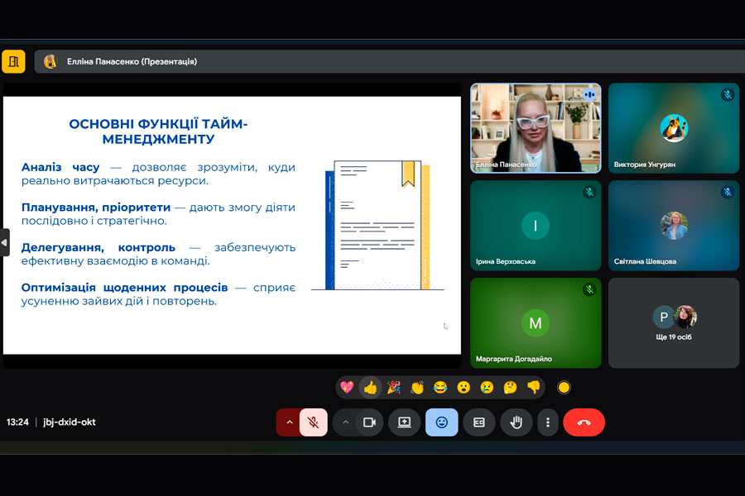Click the 13:24 meeting clock
Screen dimensions: 745x496
[x=17, y=422]
